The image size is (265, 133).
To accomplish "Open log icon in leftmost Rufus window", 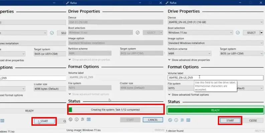I will coord(2,121).
